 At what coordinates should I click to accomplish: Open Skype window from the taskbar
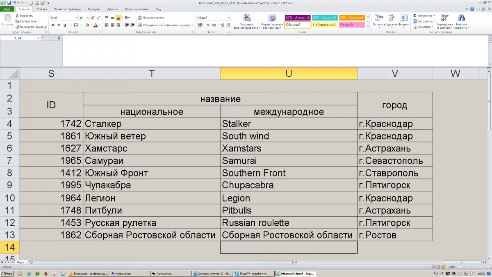(x=254, y=273)
